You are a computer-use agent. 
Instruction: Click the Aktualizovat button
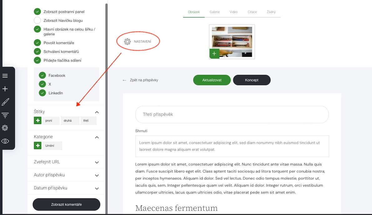click(212, 80)
